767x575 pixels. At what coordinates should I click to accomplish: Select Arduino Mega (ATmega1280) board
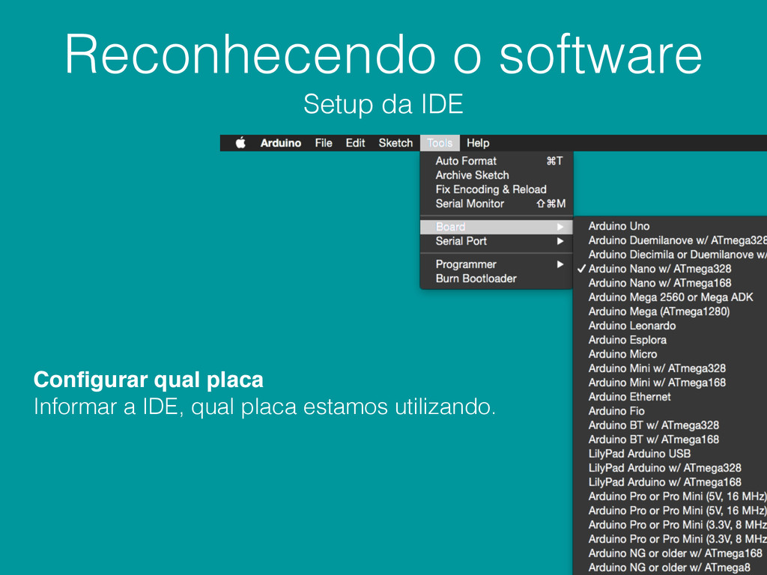(x=670, y=311)
